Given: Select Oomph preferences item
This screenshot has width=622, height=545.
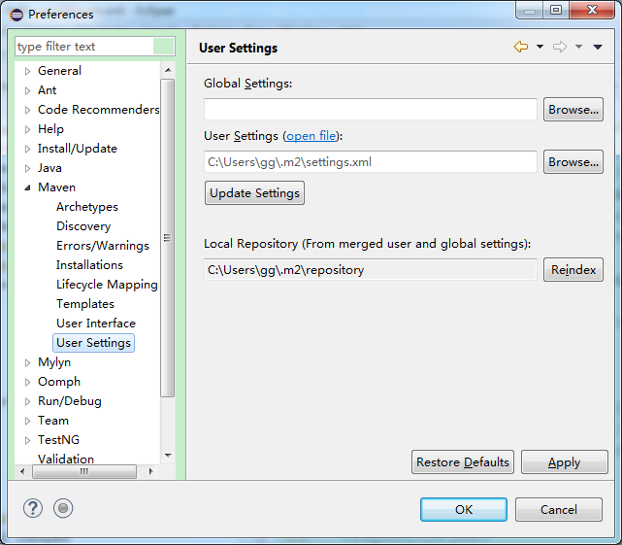Looking at the screenshot, I should point(59,382).
